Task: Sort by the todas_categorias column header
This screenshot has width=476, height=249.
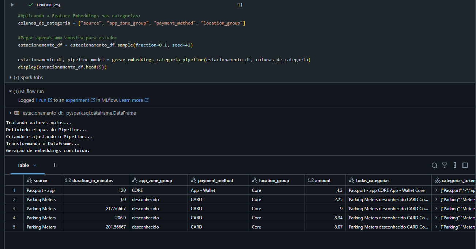Action: (x=373, y=181)
